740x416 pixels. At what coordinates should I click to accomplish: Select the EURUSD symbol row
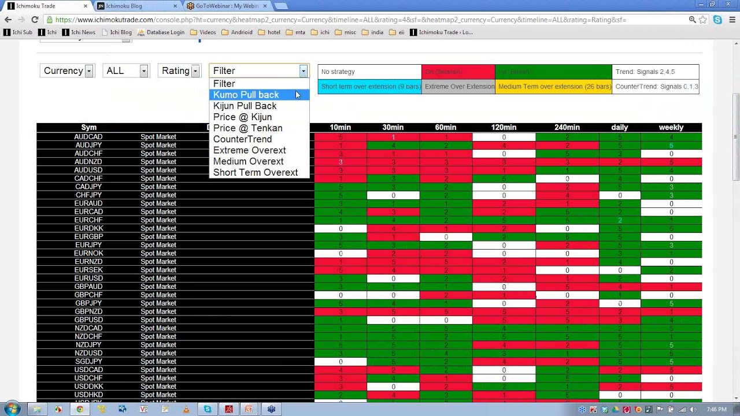[x=369, y=278]
